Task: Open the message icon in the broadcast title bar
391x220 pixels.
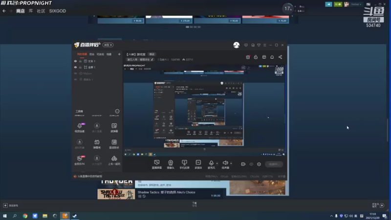Action: (x=246, y=45)
